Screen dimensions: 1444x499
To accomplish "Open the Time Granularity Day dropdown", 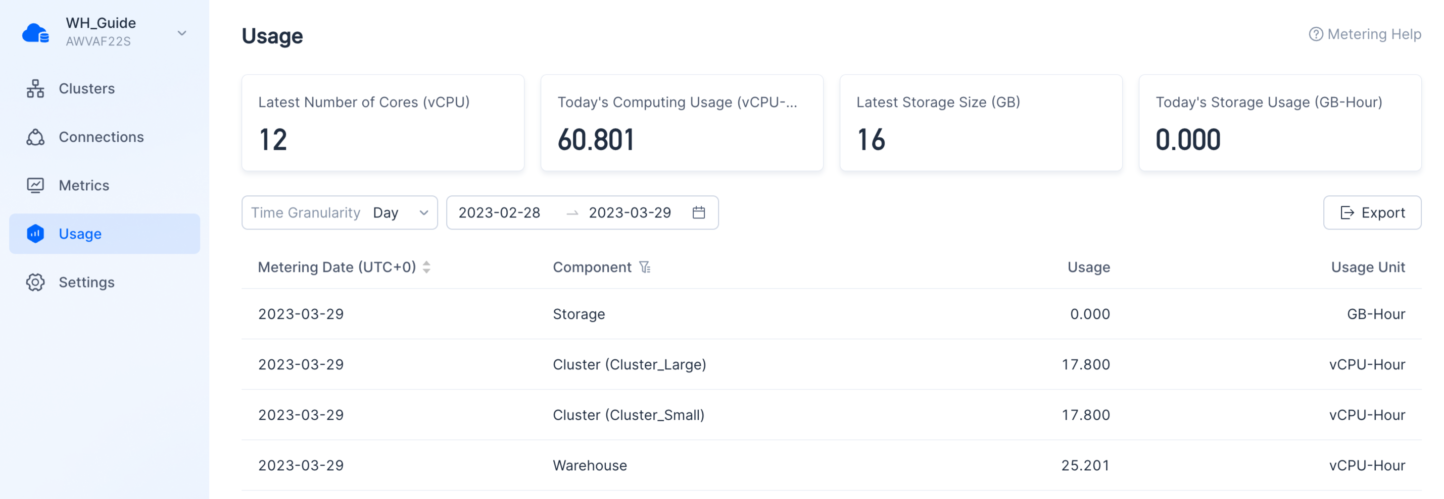I will [x=340, y=213].
